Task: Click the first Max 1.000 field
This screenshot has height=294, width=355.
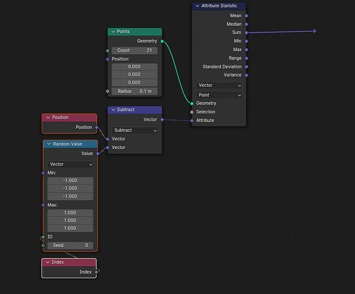Action: click(71, 213)
